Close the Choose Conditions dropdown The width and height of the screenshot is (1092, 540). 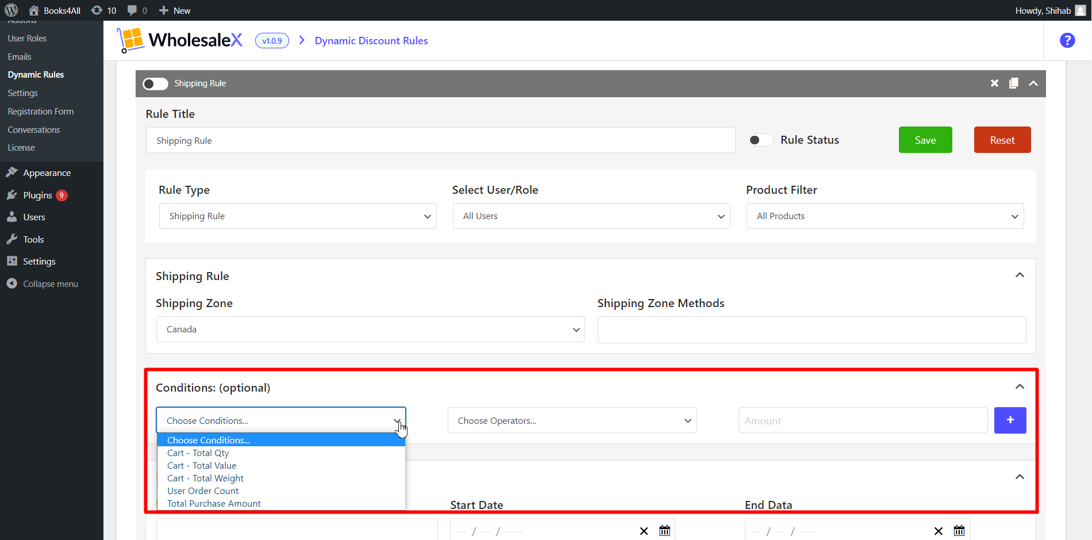(x=280, y=420)
